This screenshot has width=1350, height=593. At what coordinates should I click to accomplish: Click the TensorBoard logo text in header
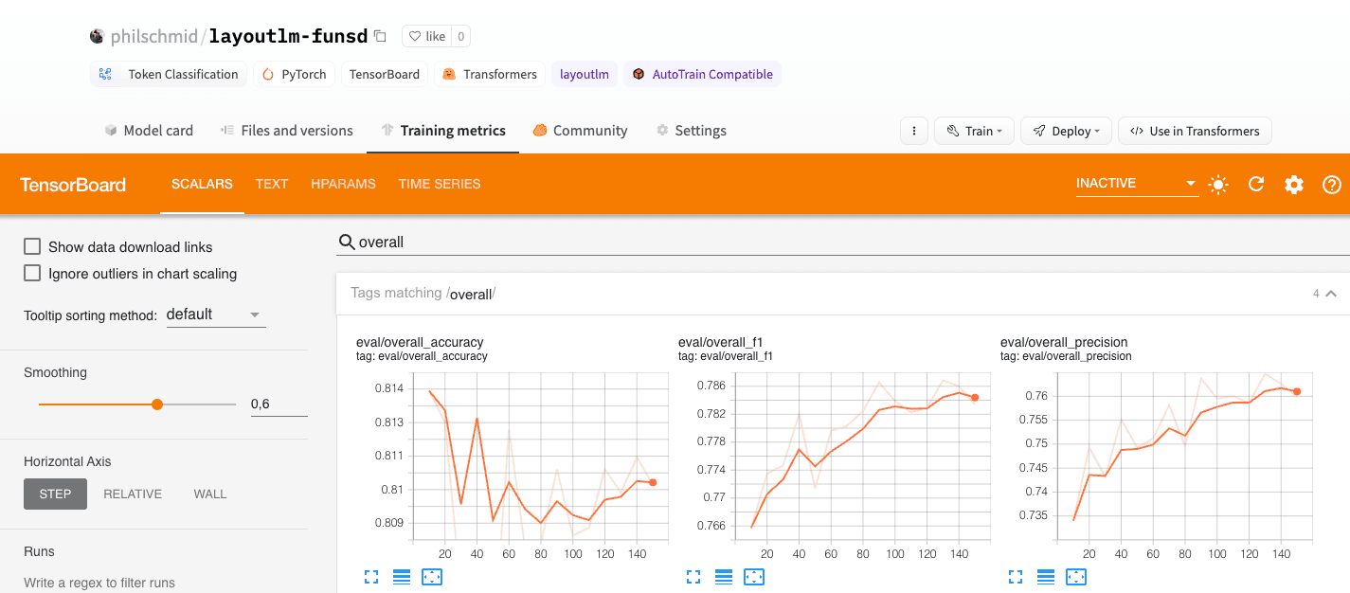[x=73, y=185]
